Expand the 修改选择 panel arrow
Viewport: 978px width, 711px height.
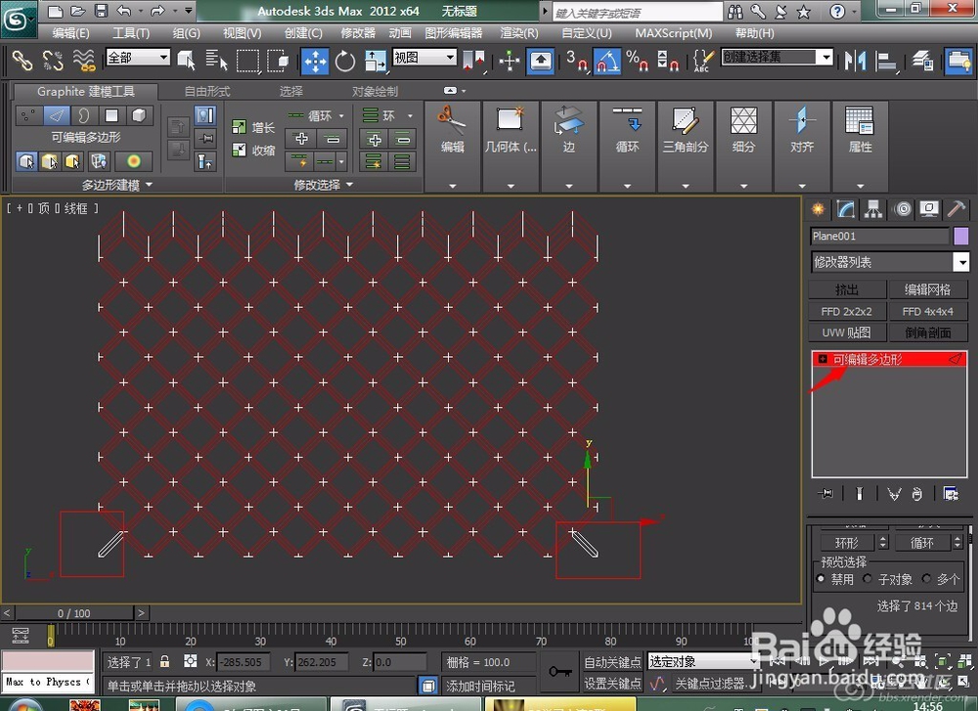coord(349,185)
